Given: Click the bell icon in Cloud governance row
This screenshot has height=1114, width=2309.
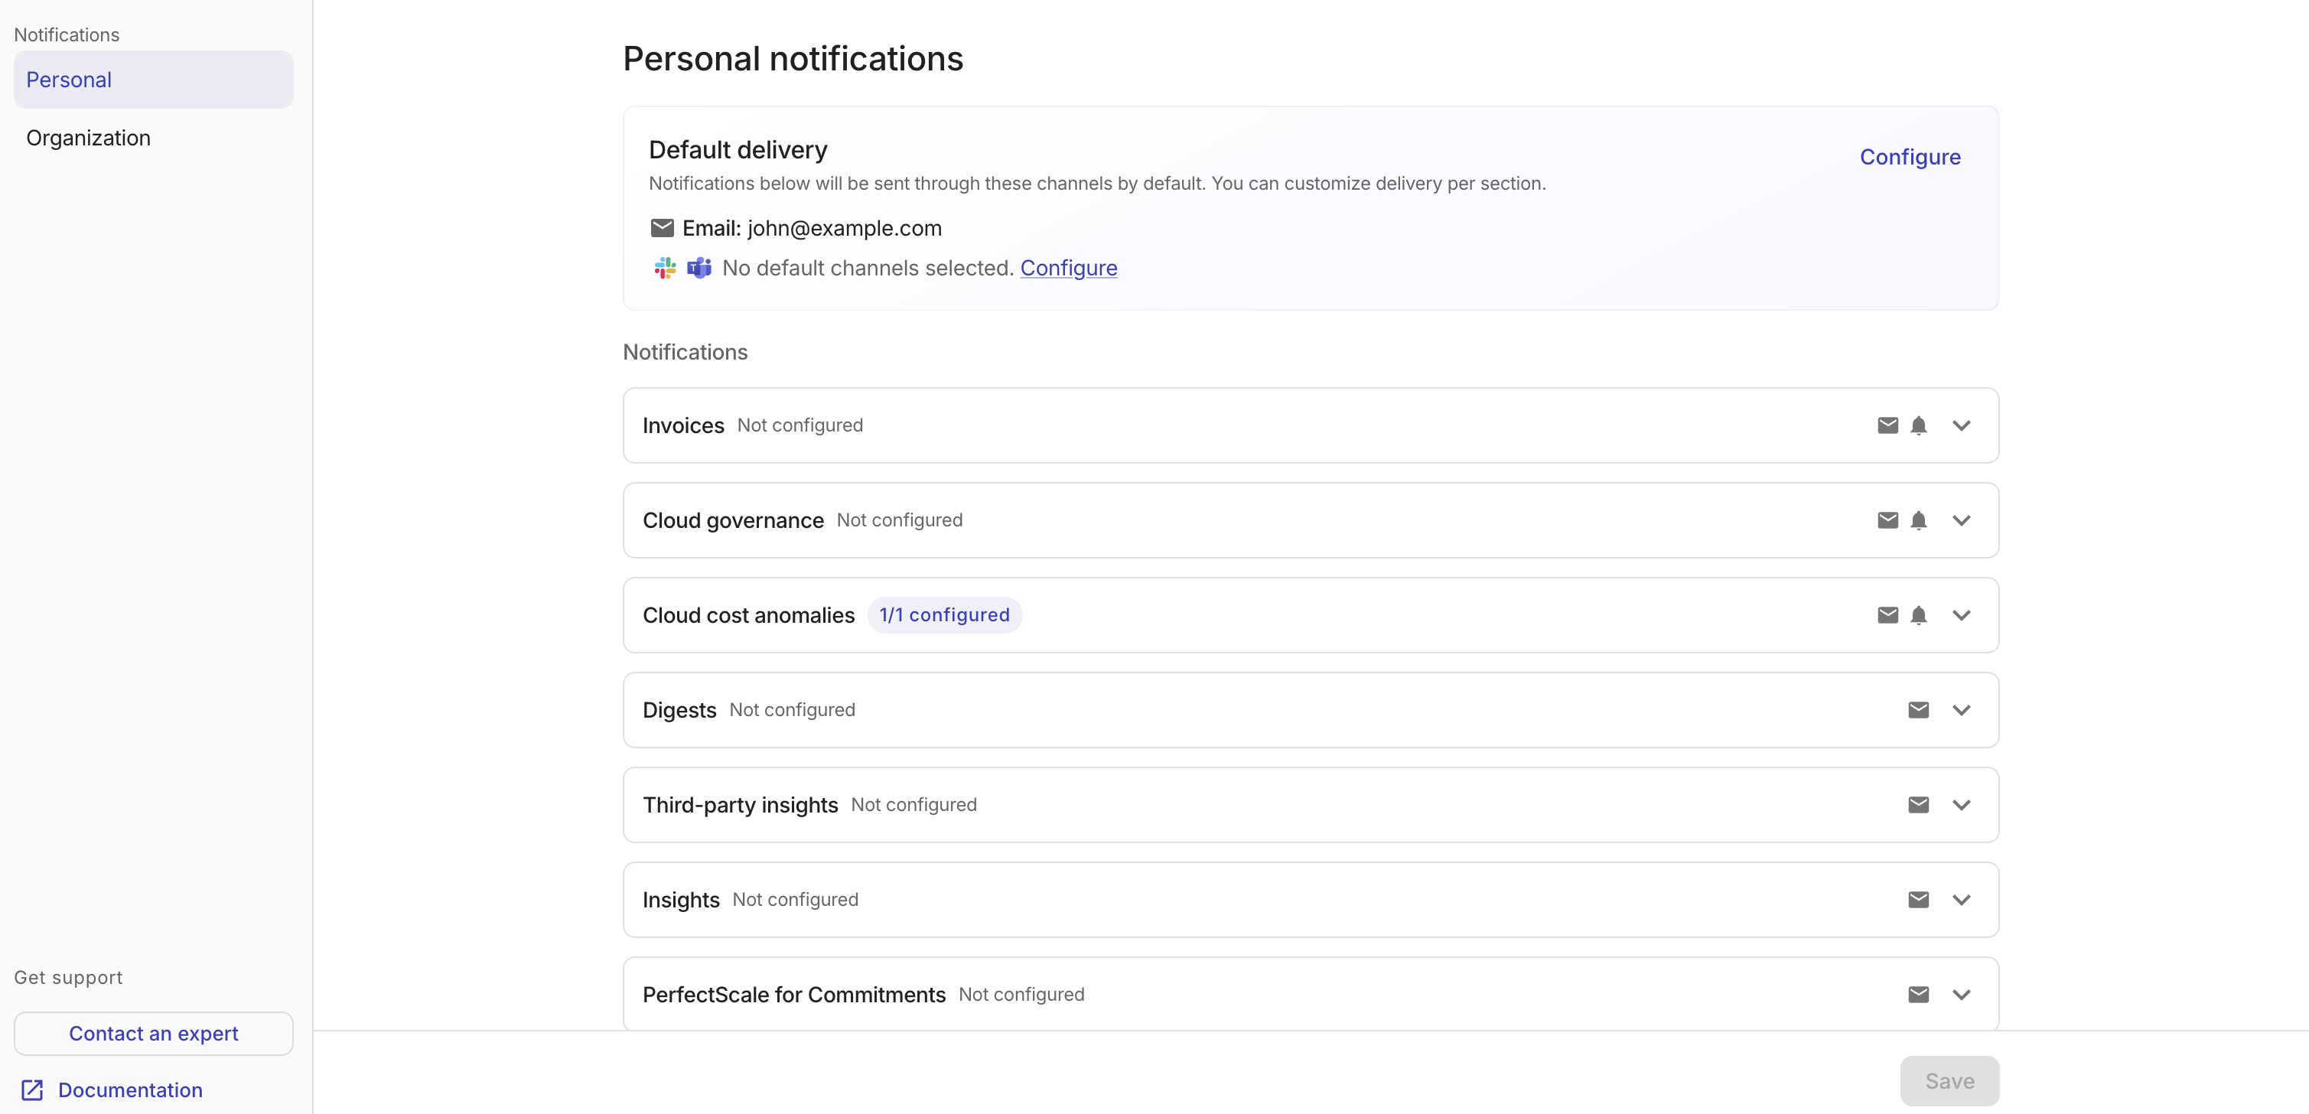Looking at the screenshot, I should coord(1918,520).
